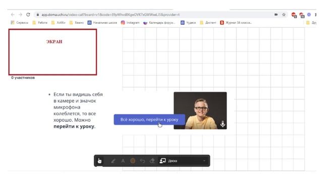This screenshot has width=323, height=182.
Task: Open the blue round extension icon
Action: coord(309,15)
